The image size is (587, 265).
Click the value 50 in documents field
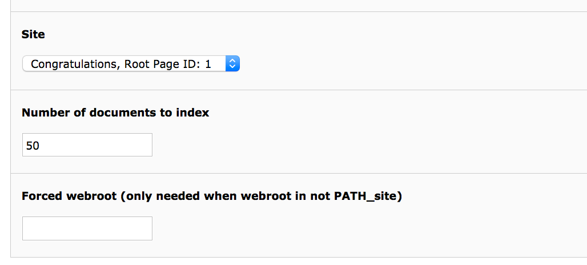(x=33, y=146)
